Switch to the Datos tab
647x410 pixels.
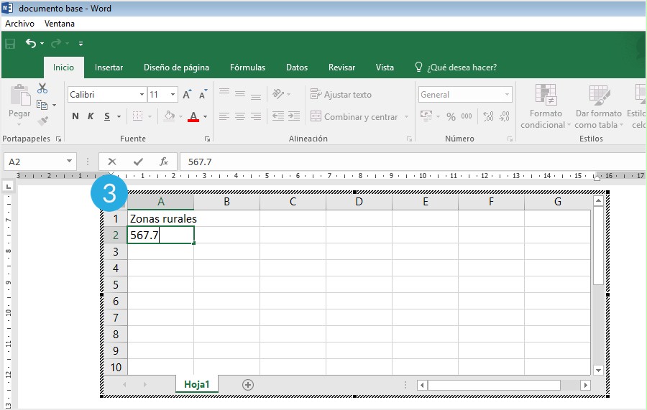[297, 67]
